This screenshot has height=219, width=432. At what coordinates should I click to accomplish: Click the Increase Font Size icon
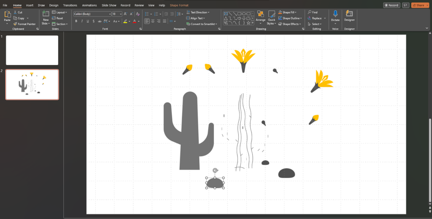(125, 14)
